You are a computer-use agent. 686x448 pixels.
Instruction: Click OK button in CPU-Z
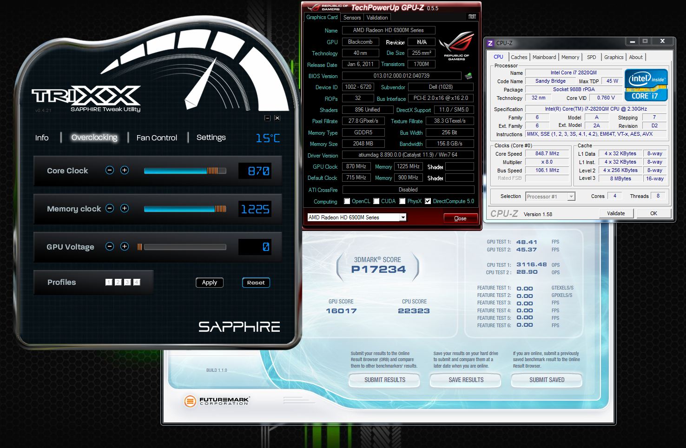point(653,213)
